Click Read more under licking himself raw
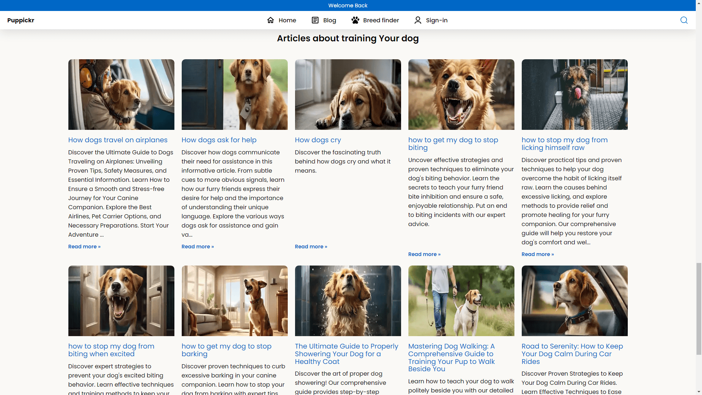The width and height of the screenshot is (702, 395). [537, 254]
